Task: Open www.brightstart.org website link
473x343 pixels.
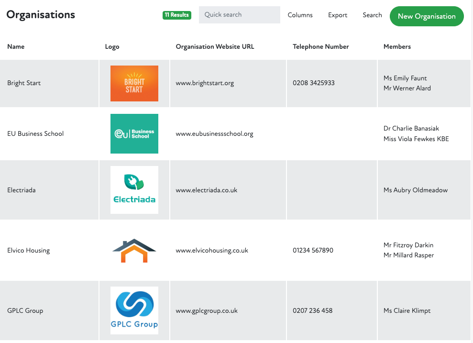Action: [205, 83]
